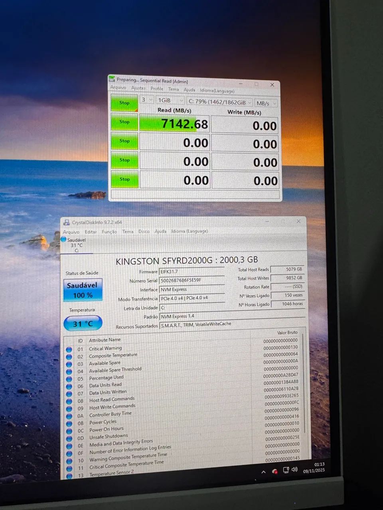Select the C: drive health icon in CrystalDiskInfo
Image resolution: width=383 pixels, height=510 pixels.
[x=63, y=239]
